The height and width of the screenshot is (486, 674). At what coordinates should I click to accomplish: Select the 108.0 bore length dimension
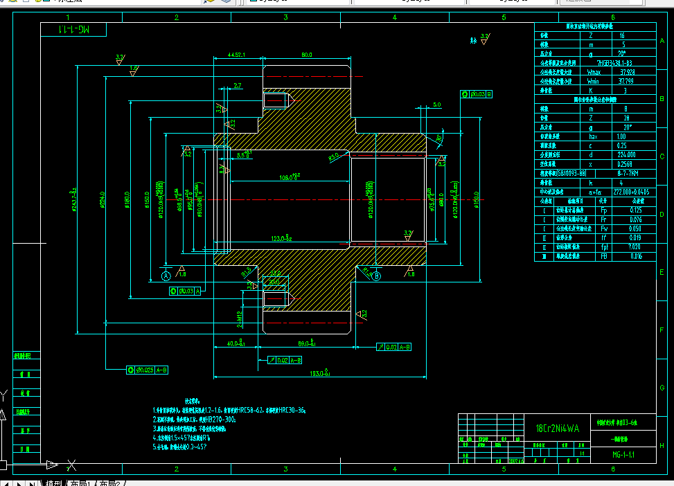coord(290,177)
